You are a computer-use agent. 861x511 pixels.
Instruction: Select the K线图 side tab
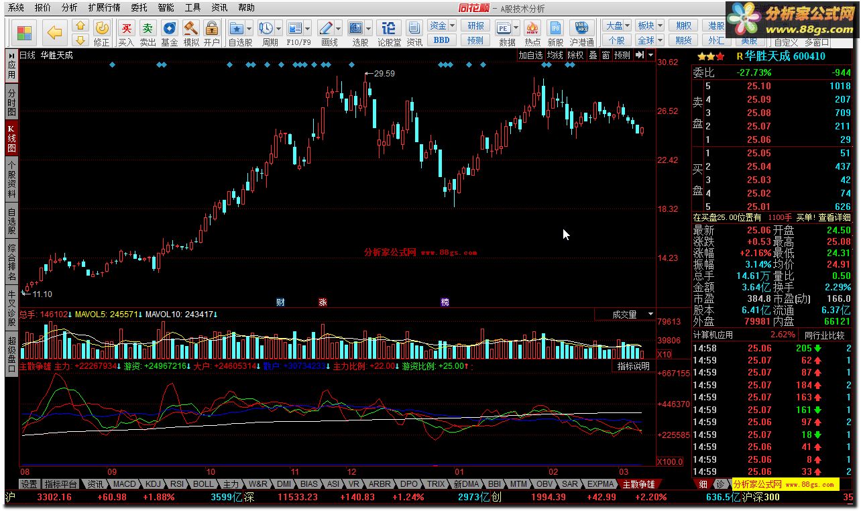click(11, 138)
